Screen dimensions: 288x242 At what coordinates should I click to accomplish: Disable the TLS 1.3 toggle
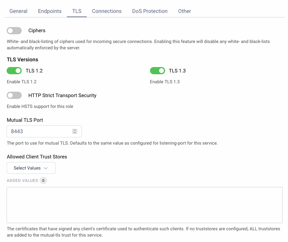tap(158, 71)
